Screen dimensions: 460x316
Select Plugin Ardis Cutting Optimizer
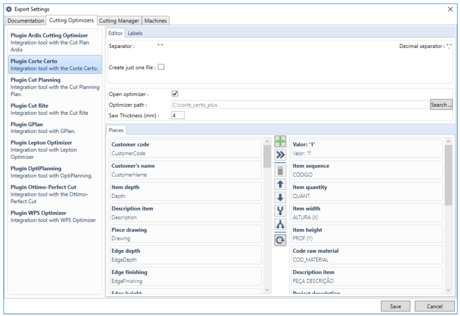[x=55, y=42]
